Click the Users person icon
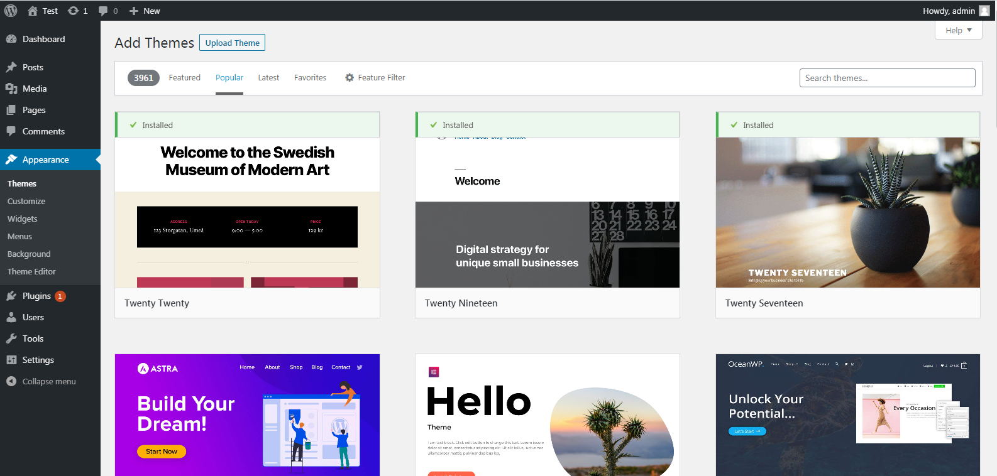Image resolution: width=997 pixels, height=476 pixels. click(11, 317)
